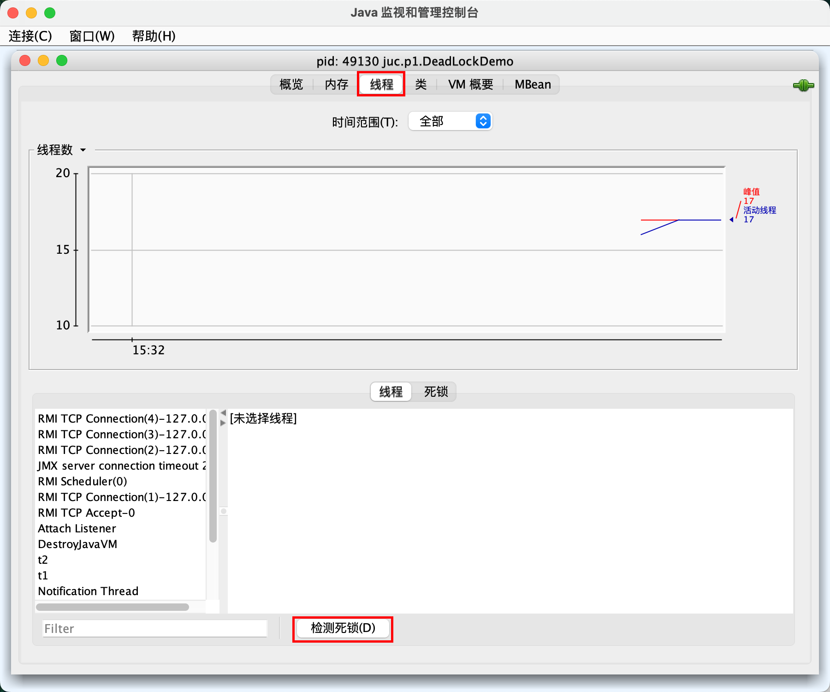Viewport: 830px width, 692px height.
Task: Click the thread list horizontal scrollbar
Action: (x=113, y=607)
